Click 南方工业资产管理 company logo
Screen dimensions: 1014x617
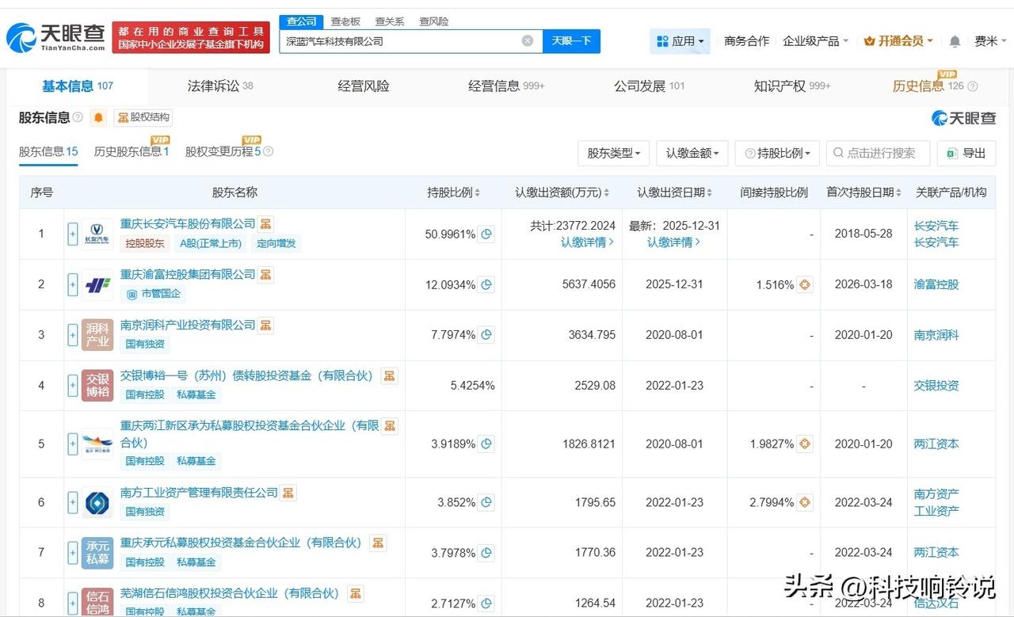(97, 502)
